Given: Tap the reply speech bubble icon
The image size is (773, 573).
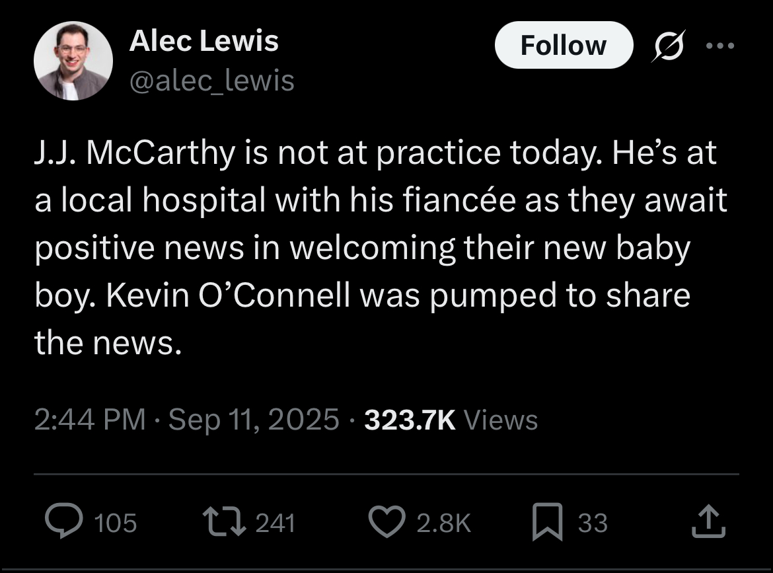Looking at the screenshot, I should click(64, 521).
